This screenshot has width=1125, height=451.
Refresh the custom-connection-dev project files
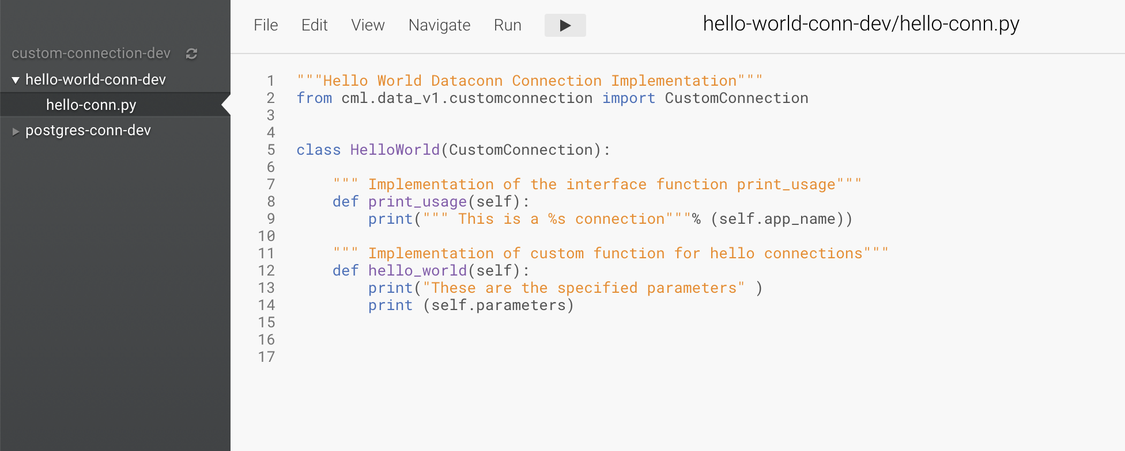(x=192, y=53)
